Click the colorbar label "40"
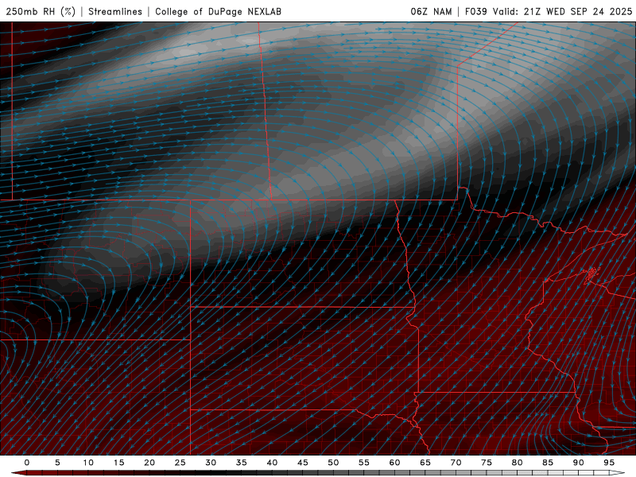This screenshot has height=477, width=636. 272,463
